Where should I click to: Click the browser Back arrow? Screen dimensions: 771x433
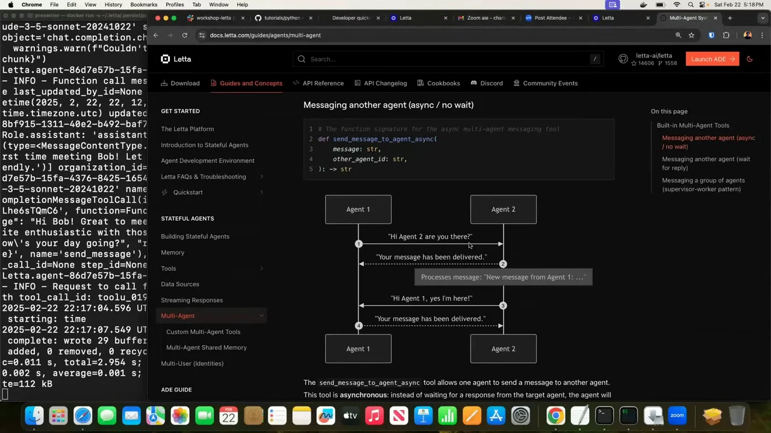click(x=155, y=35)
